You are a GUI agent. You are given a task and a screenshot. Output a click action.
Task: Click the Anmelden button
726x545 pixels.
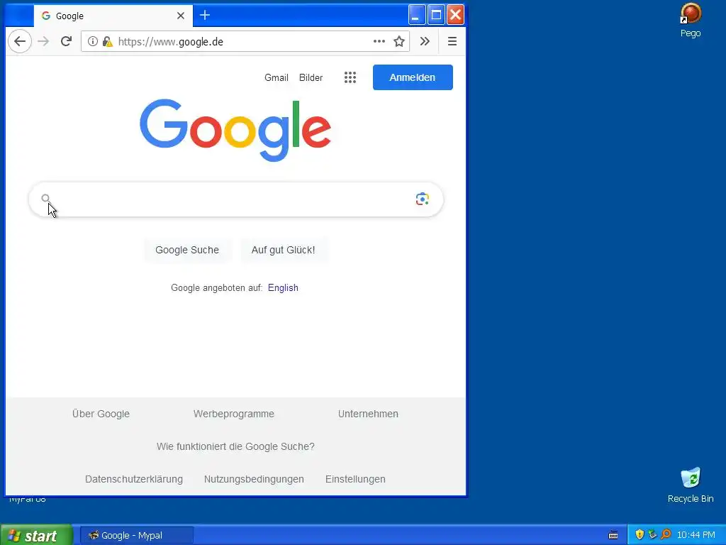pos(413,77)
